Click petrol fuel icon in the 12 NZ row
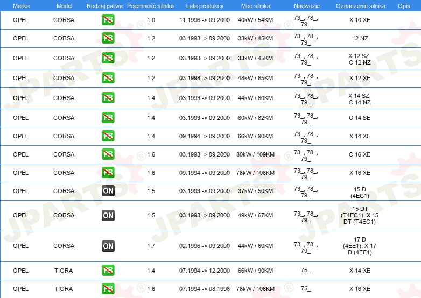The image size is (421, 298). tap(108, 38)
